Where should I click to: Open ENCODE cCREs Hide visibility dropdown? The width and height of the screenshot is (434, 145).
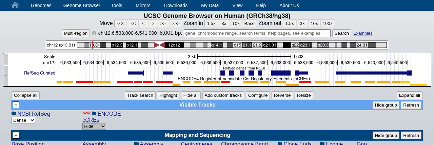(x=94, y=126)
